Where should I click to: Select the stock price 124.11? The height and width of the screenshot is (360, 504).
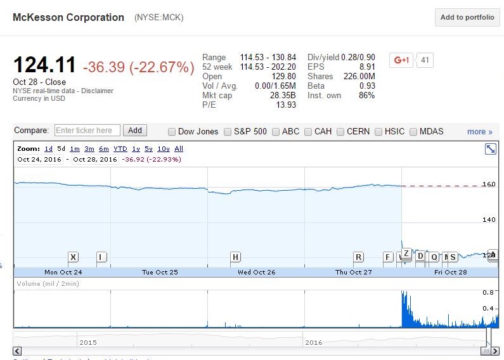pos(44,65)
